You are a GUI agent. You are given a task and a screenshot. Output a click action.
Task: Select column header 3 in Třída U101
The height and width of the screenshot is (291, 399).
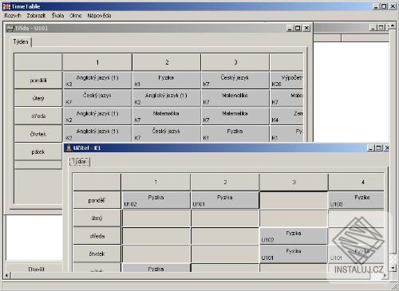click(x=235, y=62)
